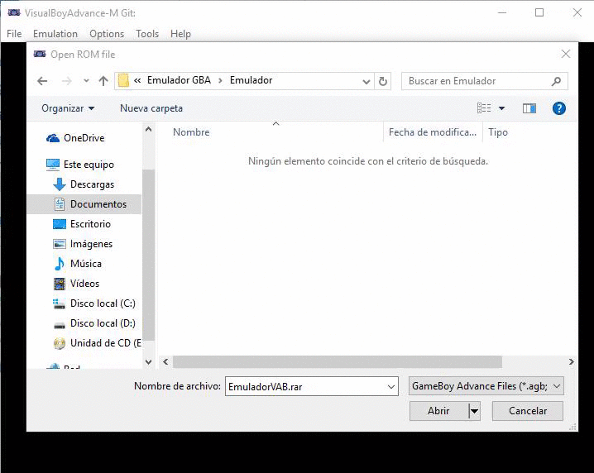Click the sidebar vertical scrollbar thumb
The width and height of the screenshot is (594, 473).
(x=149, y=255)
